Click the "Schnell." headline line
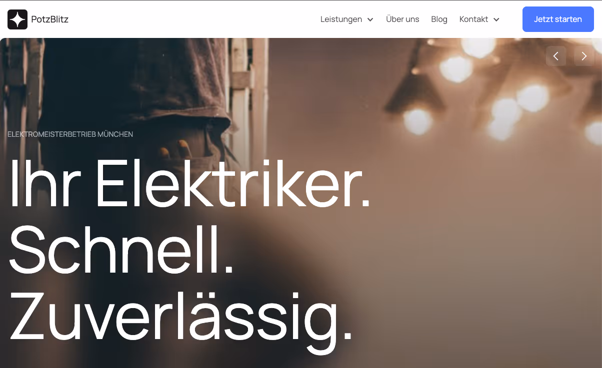 121,249
